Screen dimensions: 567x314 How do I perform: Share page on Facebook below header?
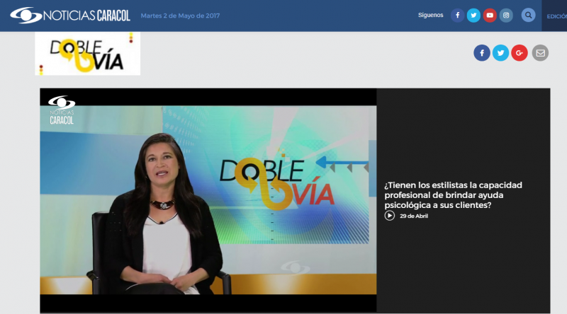point(482,53)
